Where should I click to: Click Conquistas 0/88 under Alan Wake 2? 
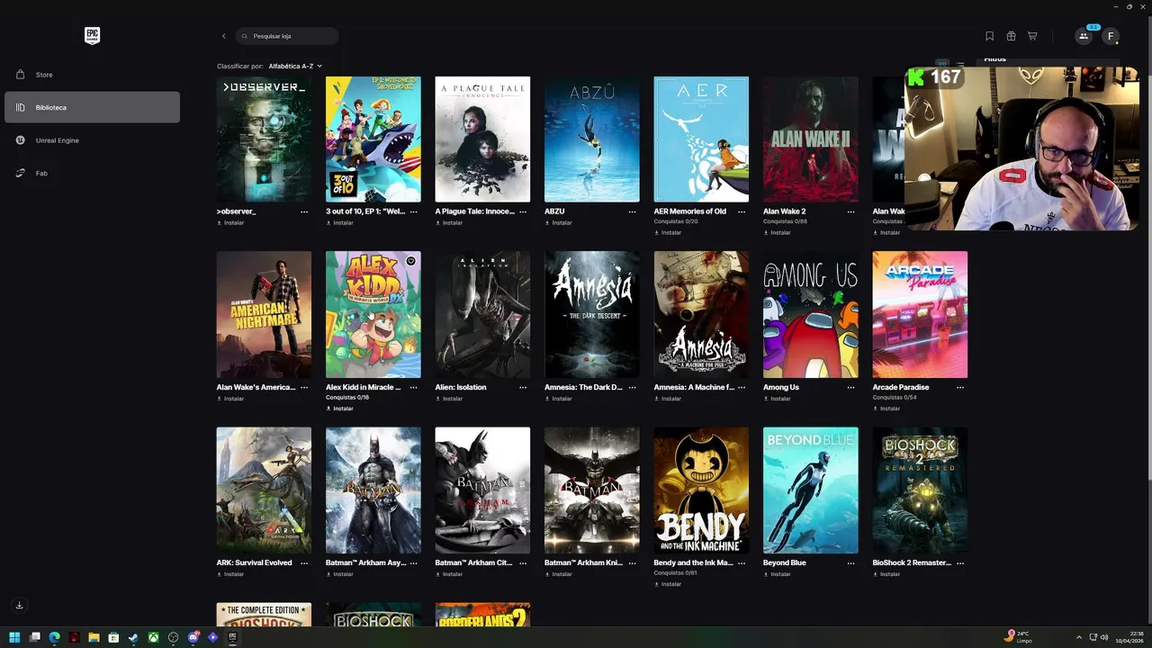785,221
